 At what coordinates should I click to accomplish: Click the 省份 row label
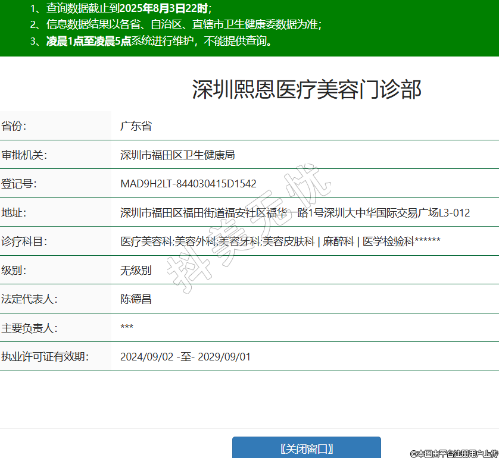tap(14, 126)
